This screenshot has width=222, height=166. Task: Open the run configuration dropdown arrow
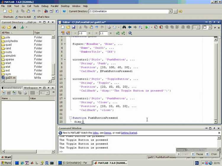pyautogui.click(x=152, y=27)
